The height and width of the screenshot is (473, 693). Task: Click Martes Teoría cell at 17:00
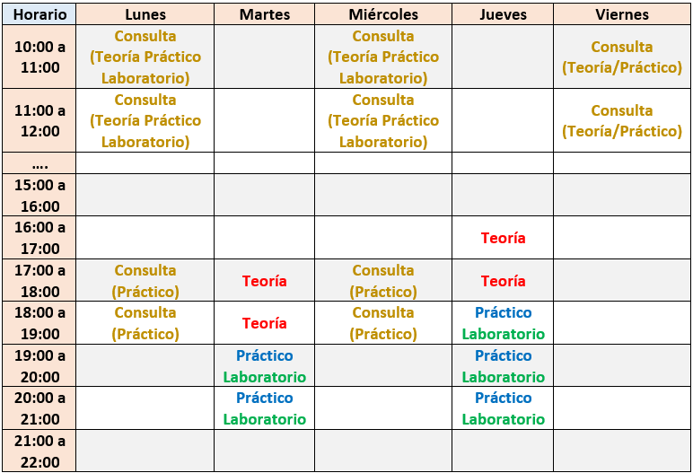click(264, 281)
